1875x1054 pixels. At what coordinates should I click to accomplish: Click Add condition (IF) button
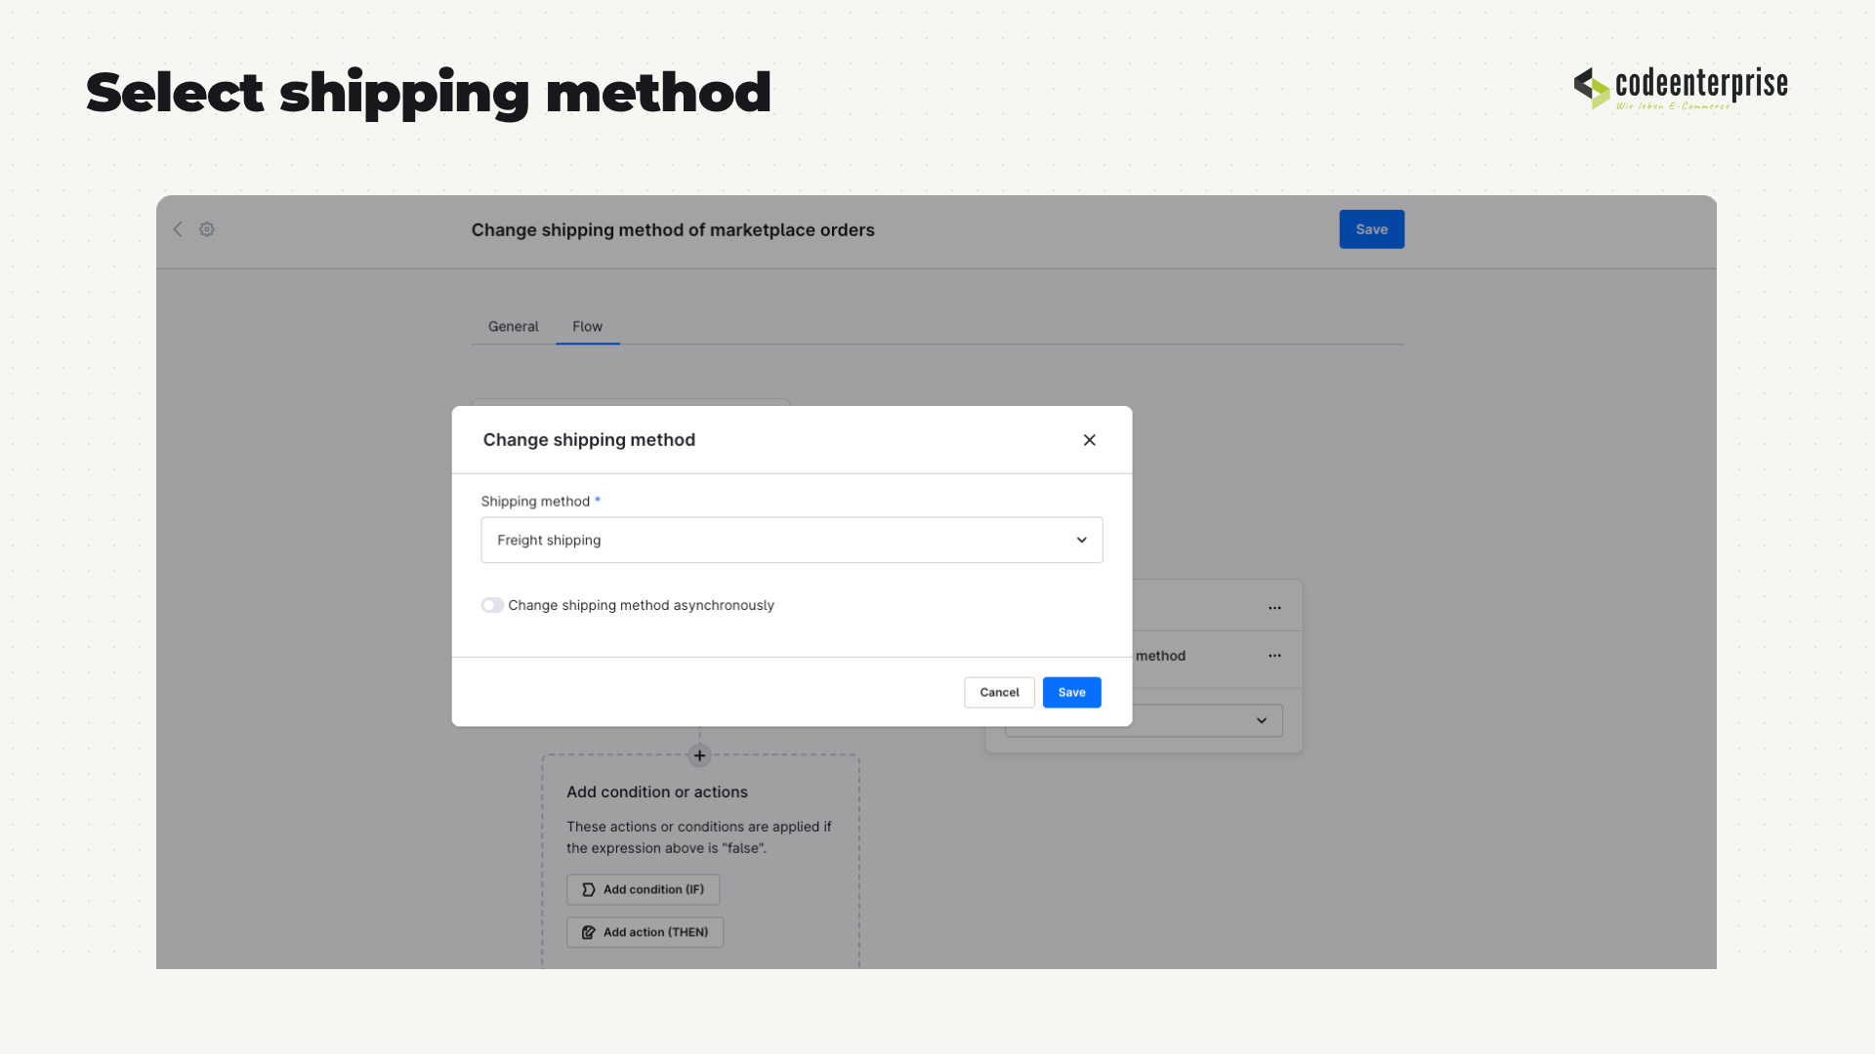[x=644, y=889]
